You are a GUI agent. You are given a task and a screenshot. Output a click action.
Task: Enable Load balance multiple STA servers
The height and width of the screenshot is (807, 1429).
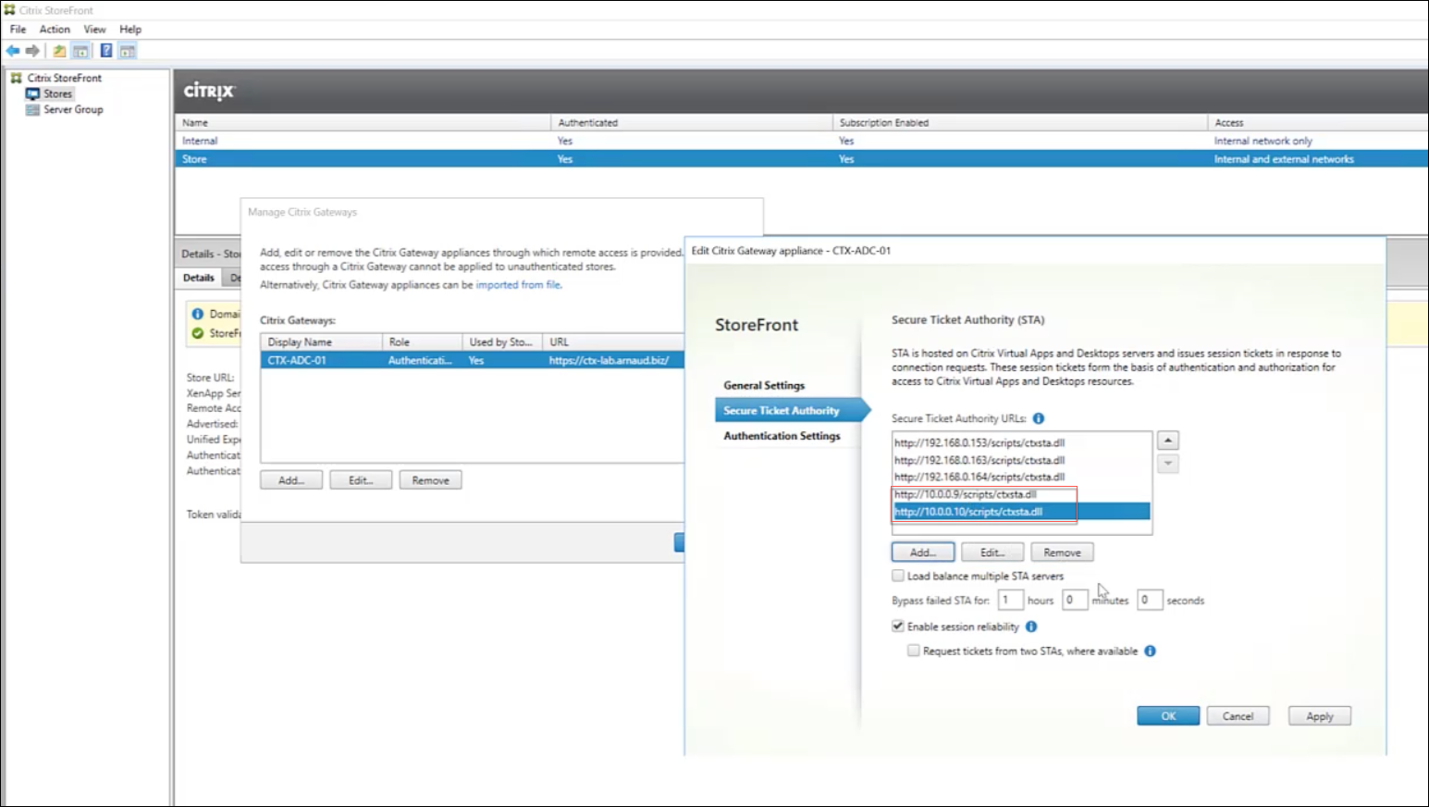click(x=898, y=576)
